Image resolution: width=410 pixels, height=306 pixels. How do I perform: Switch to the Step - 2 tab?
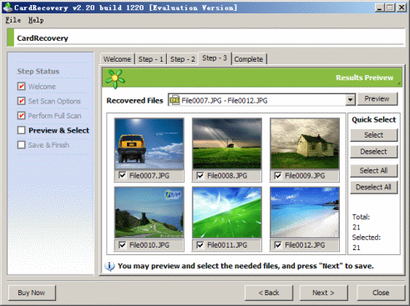(x=183, y=59)
